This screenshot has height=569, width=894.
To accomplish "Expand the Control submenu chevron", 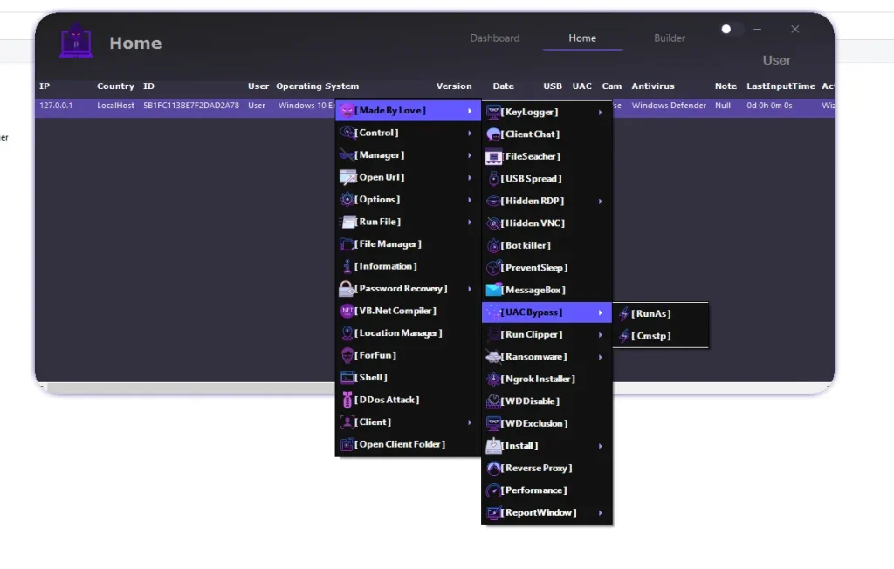I will (x=470, y=133).
